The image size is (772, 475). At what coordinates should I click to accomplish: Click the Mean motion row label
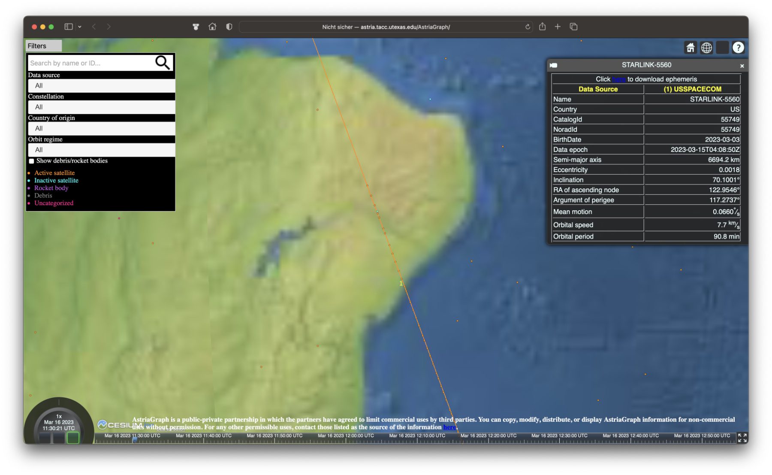[x=573, y=212]
